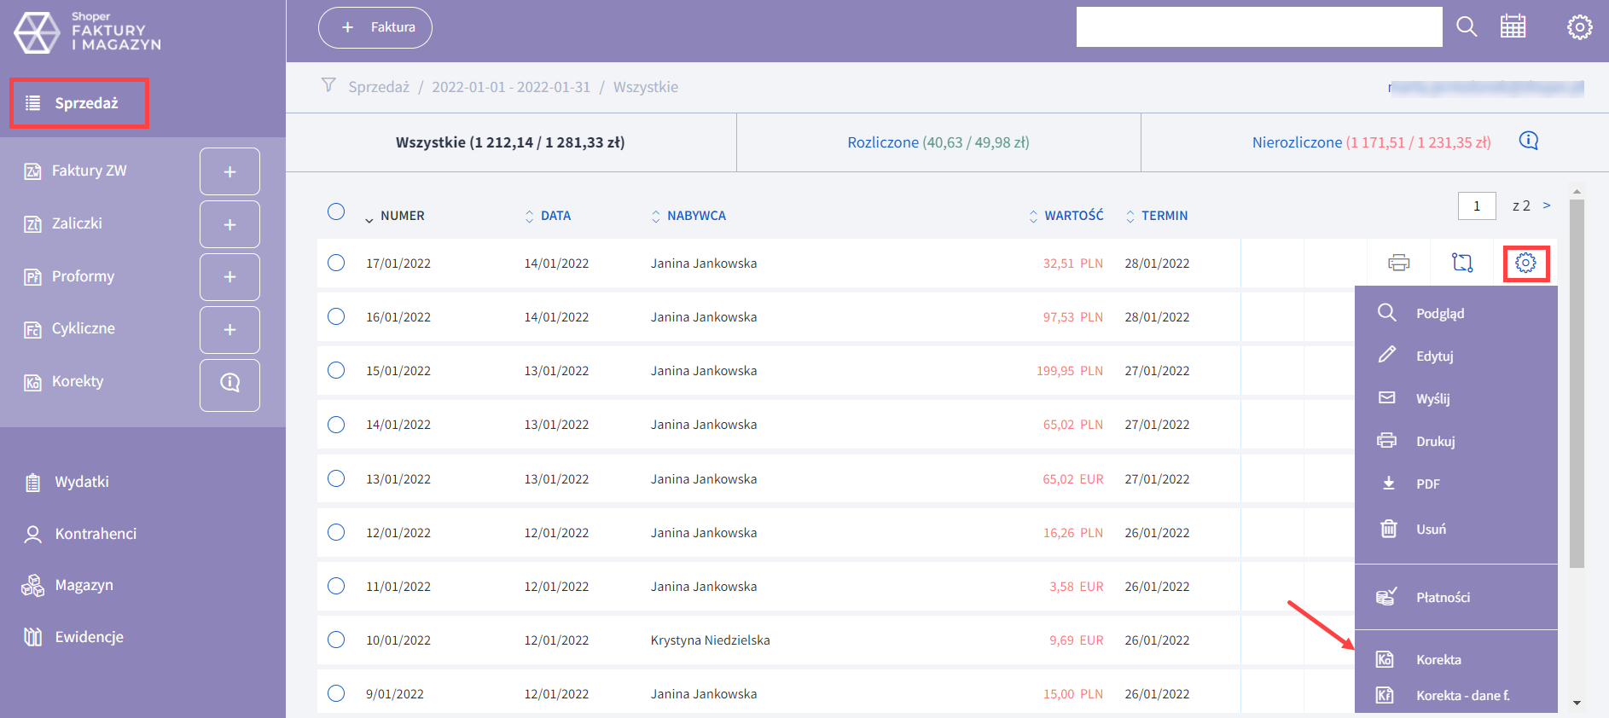Click the search magnifier icon
The image size is (1609, 718).
click(1467, 26)
